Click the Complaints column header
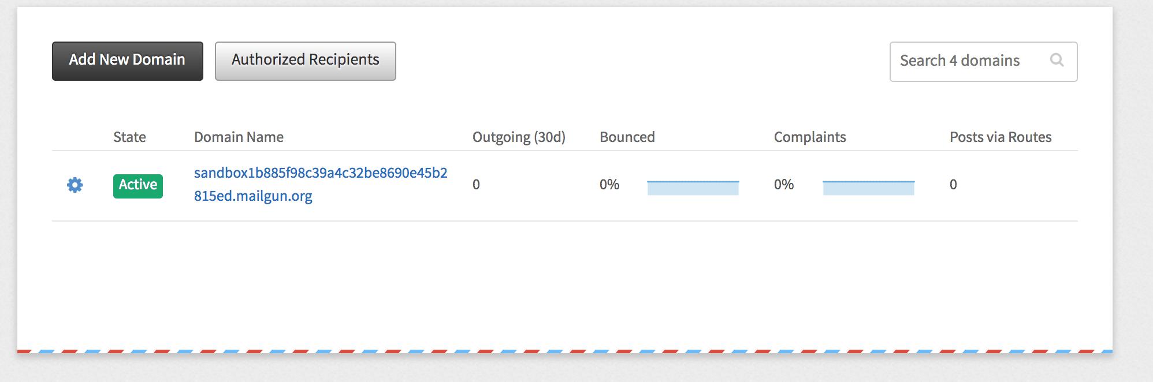 (x=809, y=137)
